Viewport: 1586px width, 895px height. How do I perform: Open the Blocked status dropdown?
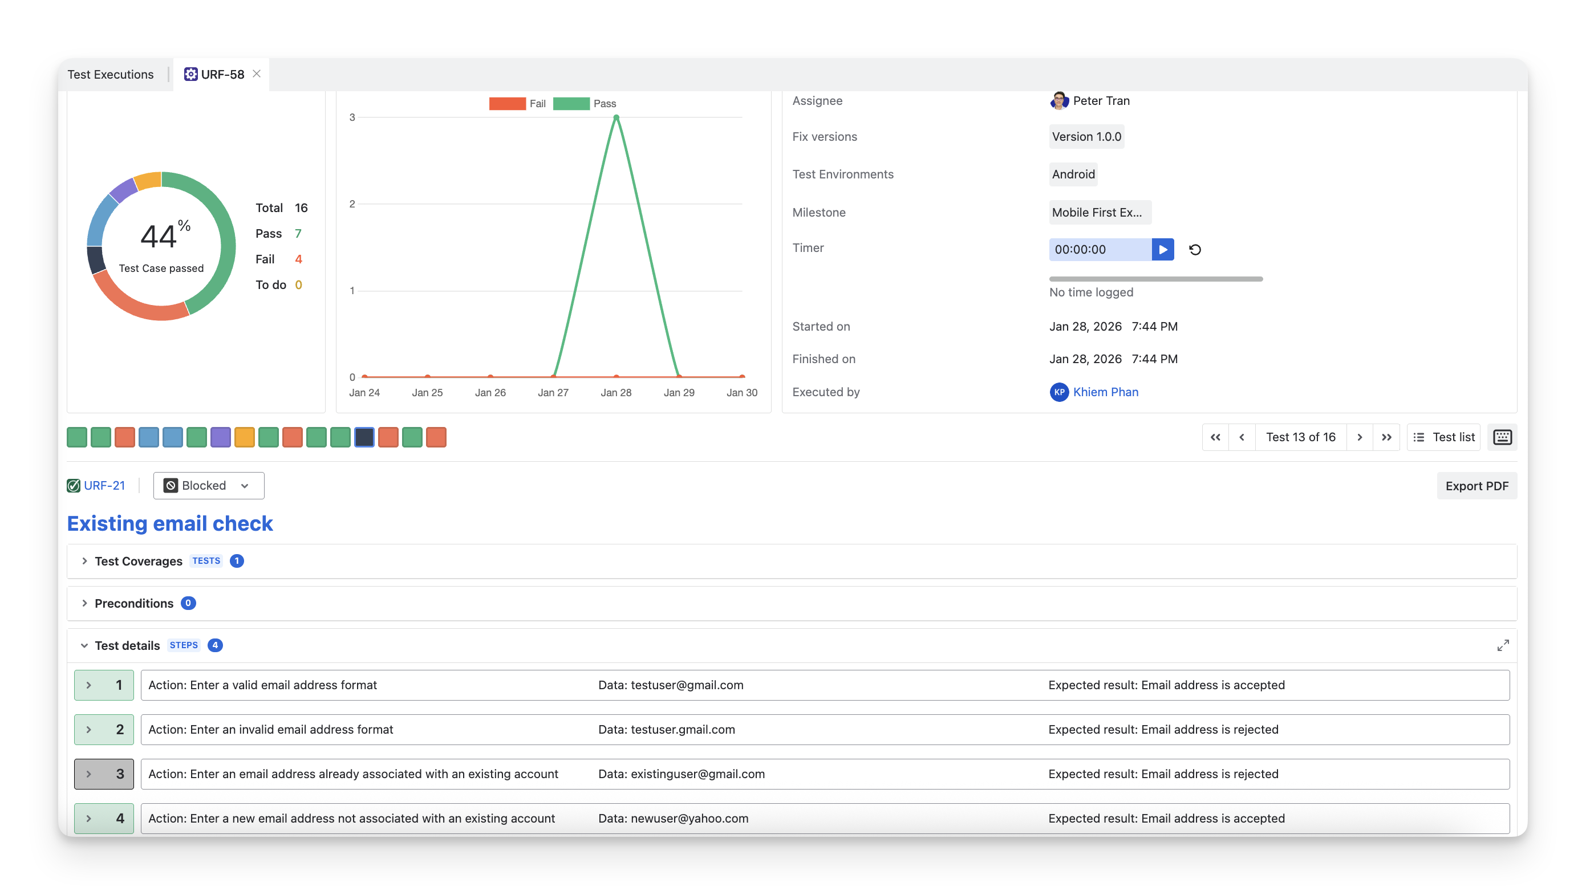[x=208, y=486]
